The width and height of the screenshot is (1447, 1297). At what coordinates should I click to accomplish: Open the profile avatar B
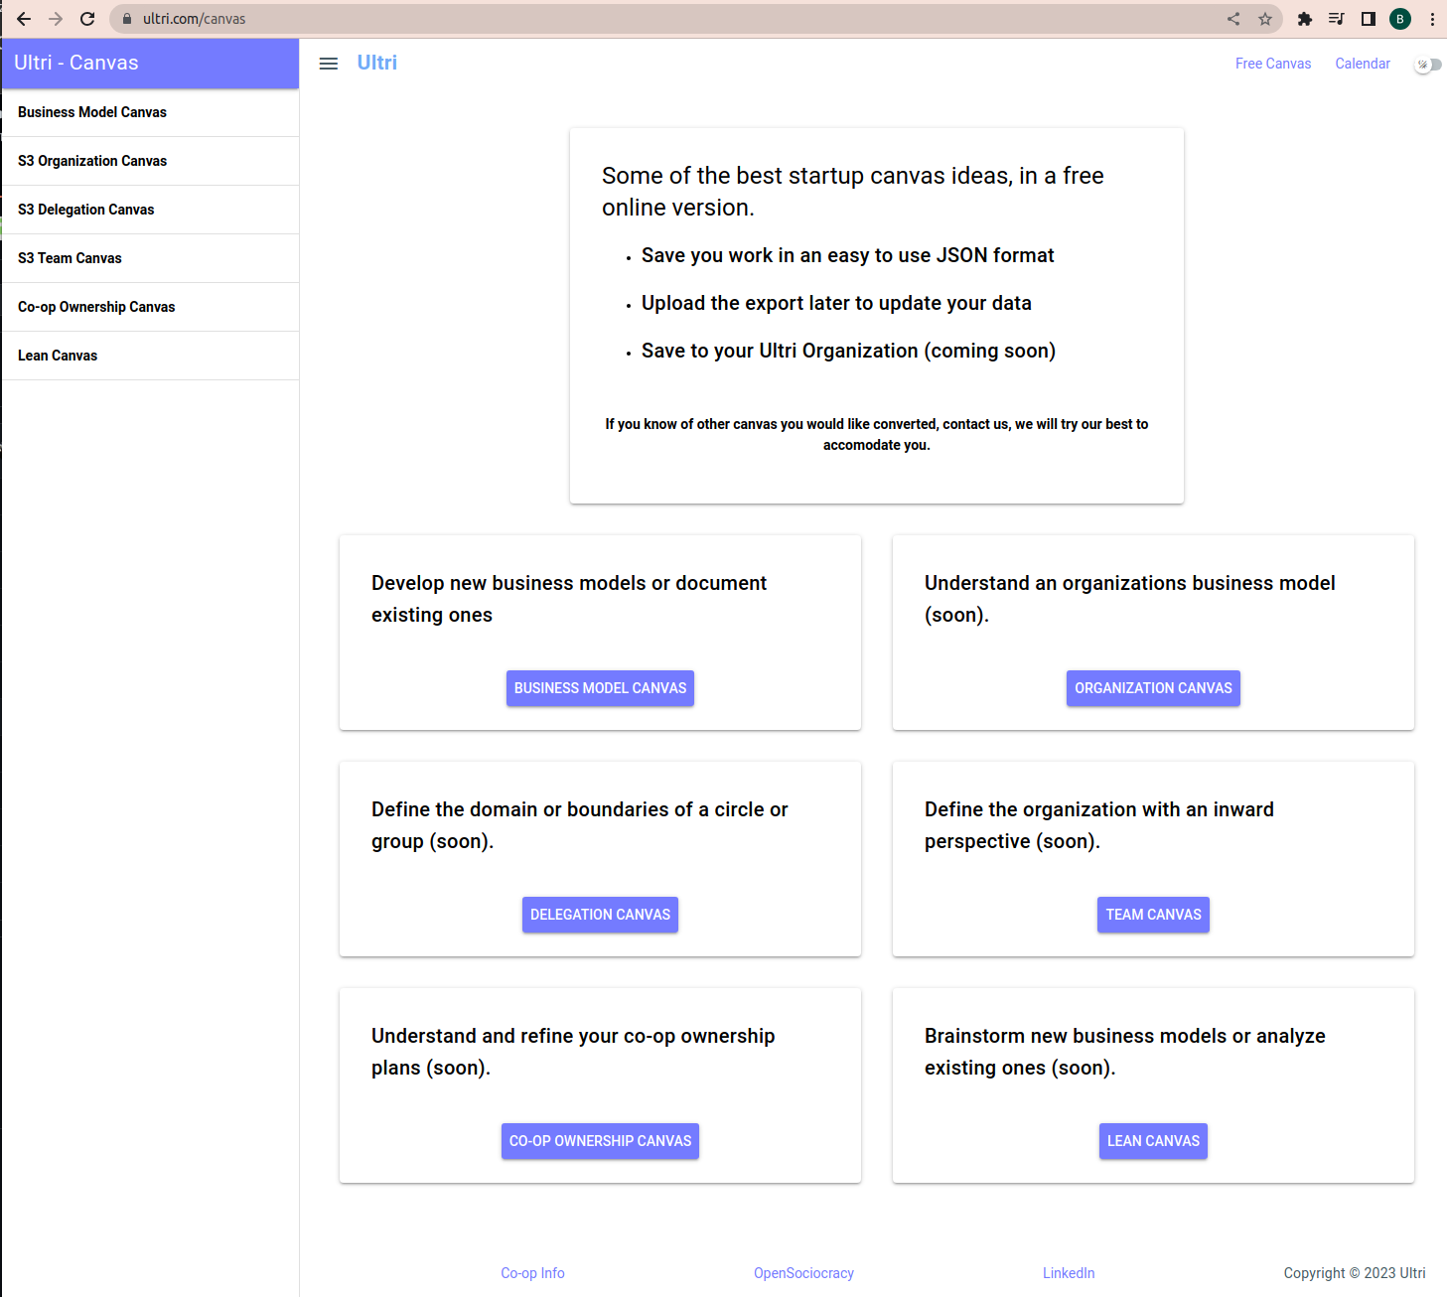click(1400, 19)
